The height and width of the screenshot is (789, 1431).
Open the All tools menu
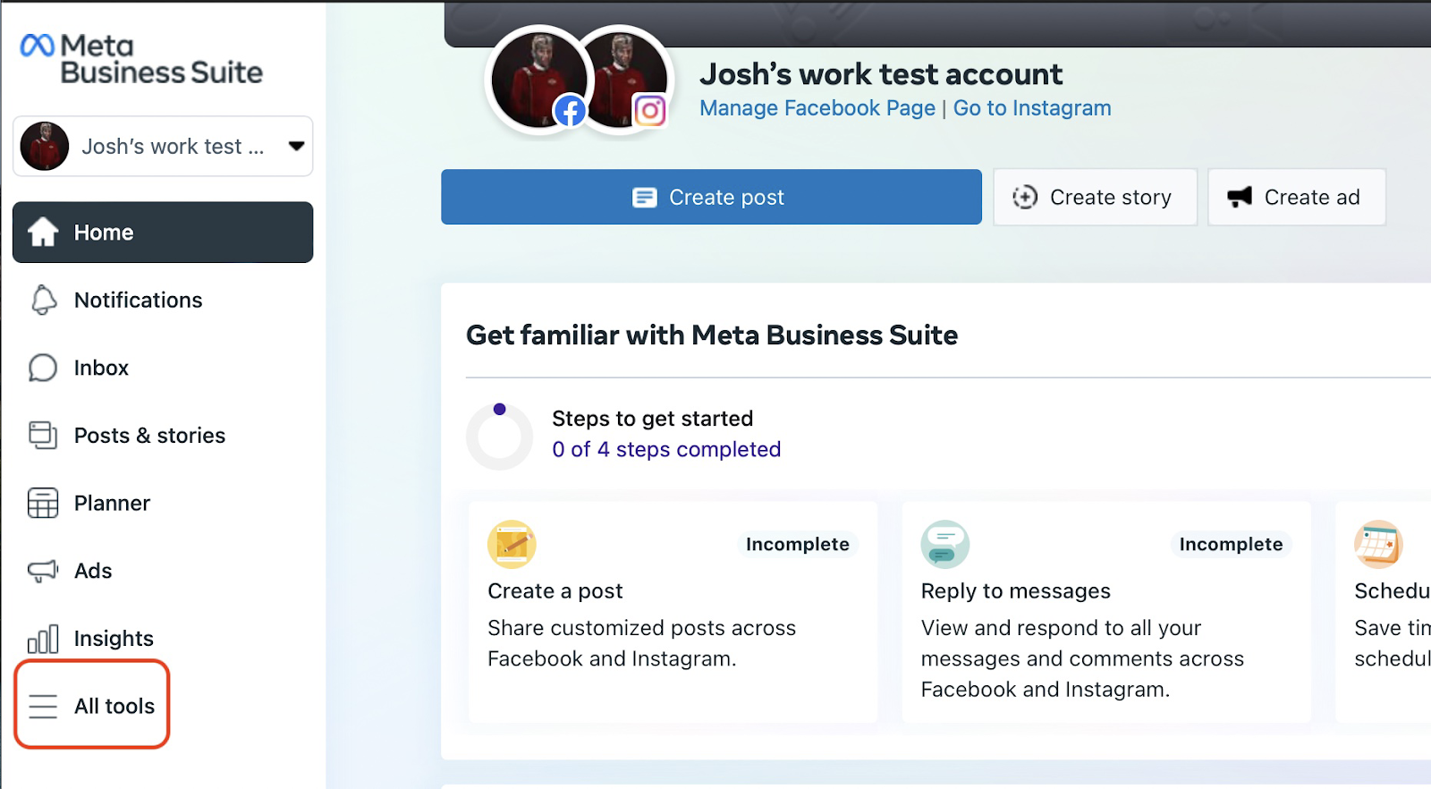pyautogui.click(x=93, y=706)
